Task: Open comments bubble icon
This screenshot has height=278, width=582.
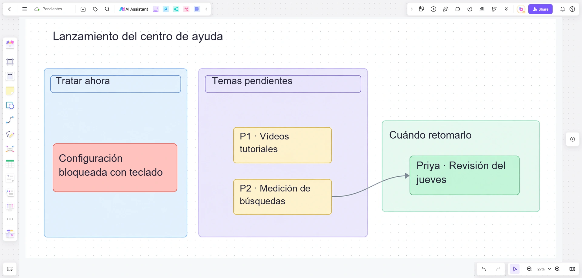Action: (458, 9)
